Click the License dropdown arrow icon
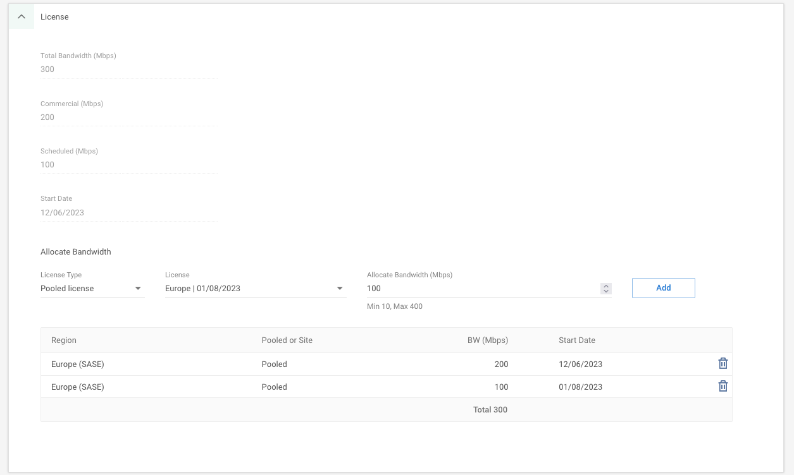 [340, 288]
